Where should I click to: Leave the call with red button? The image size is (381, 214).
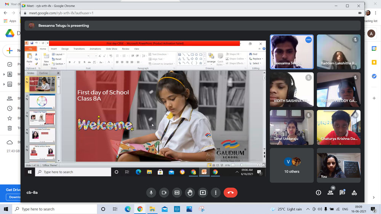click(231, 193)
